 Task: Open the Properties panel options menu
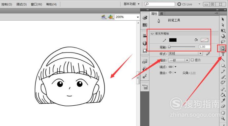coord(216,13)
